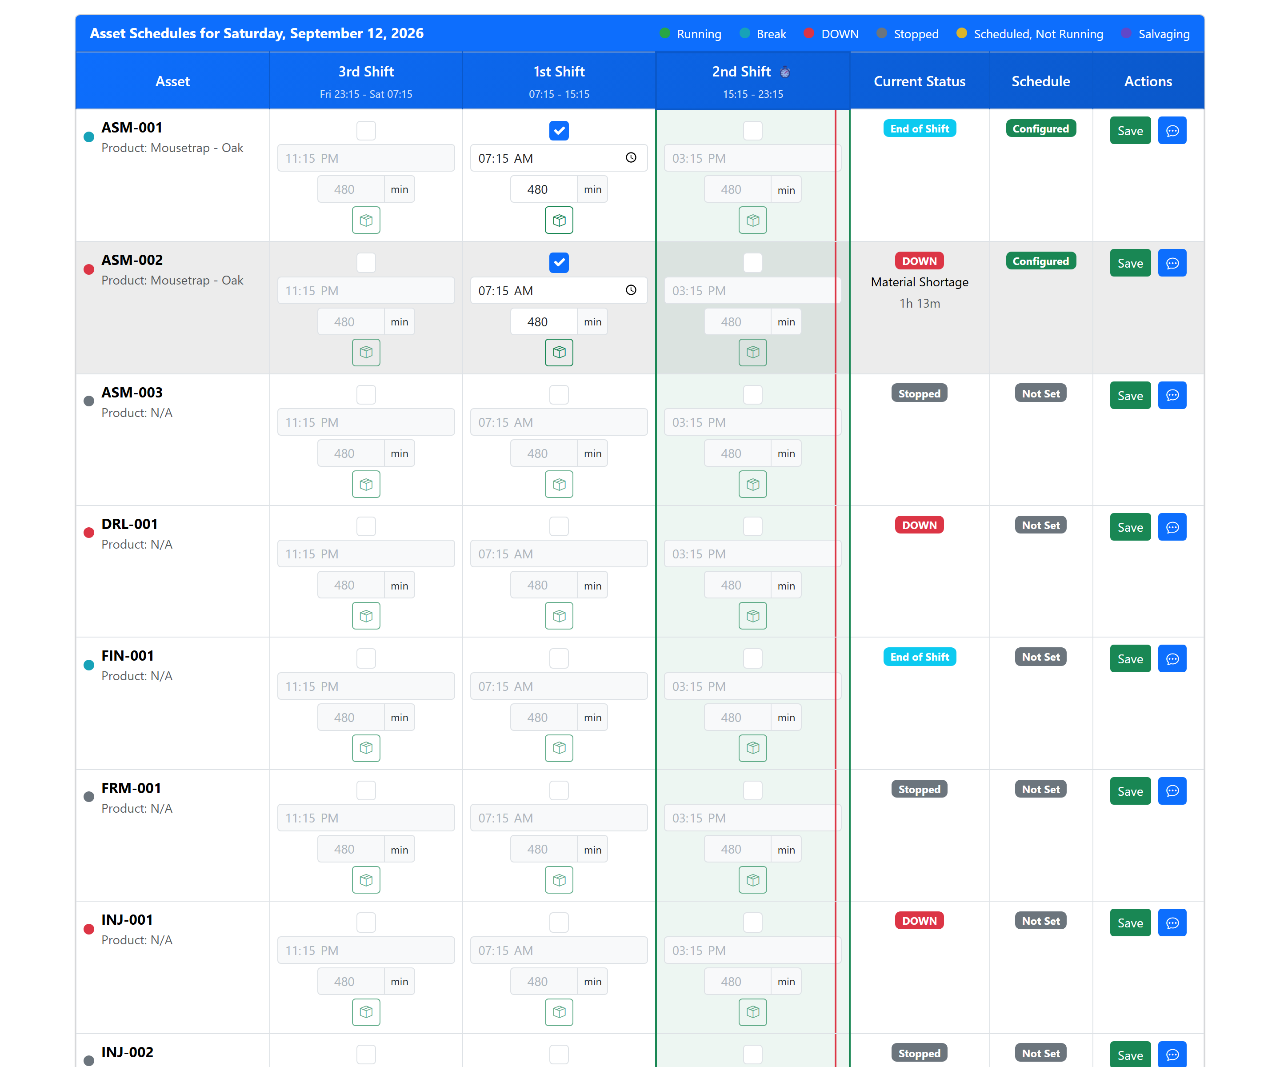Image resolution: width=1280 pixels, height=1067 pixels.
Task: Open comment icon for FIN-001
Action: click(x=1172, y=658)
